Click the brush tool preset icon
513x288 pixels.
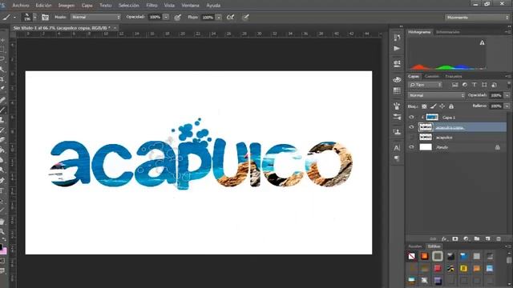pyautogui.click(x=6, y=18)
